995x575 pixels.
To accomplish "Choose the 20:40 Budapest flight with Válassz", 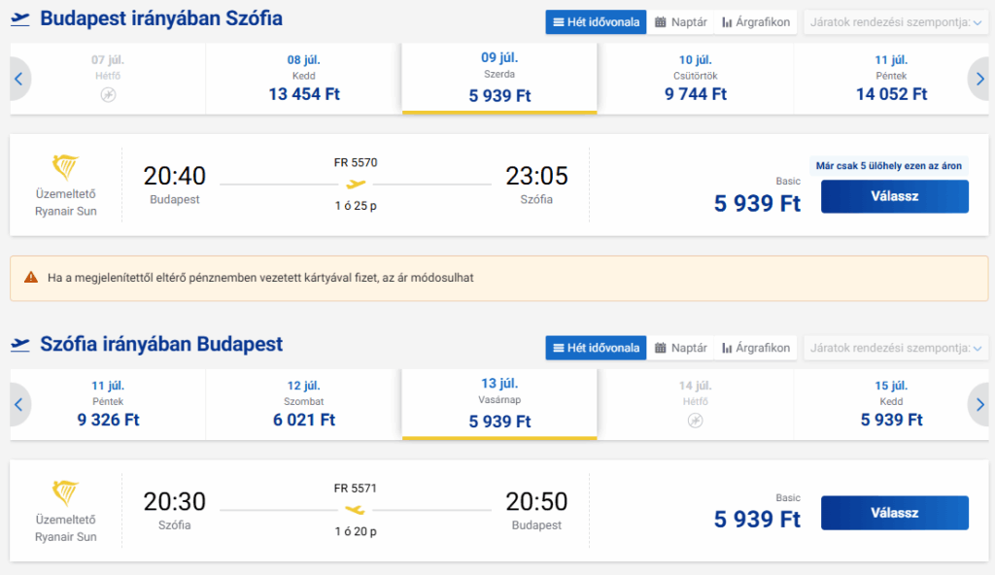I will (895, 196).
